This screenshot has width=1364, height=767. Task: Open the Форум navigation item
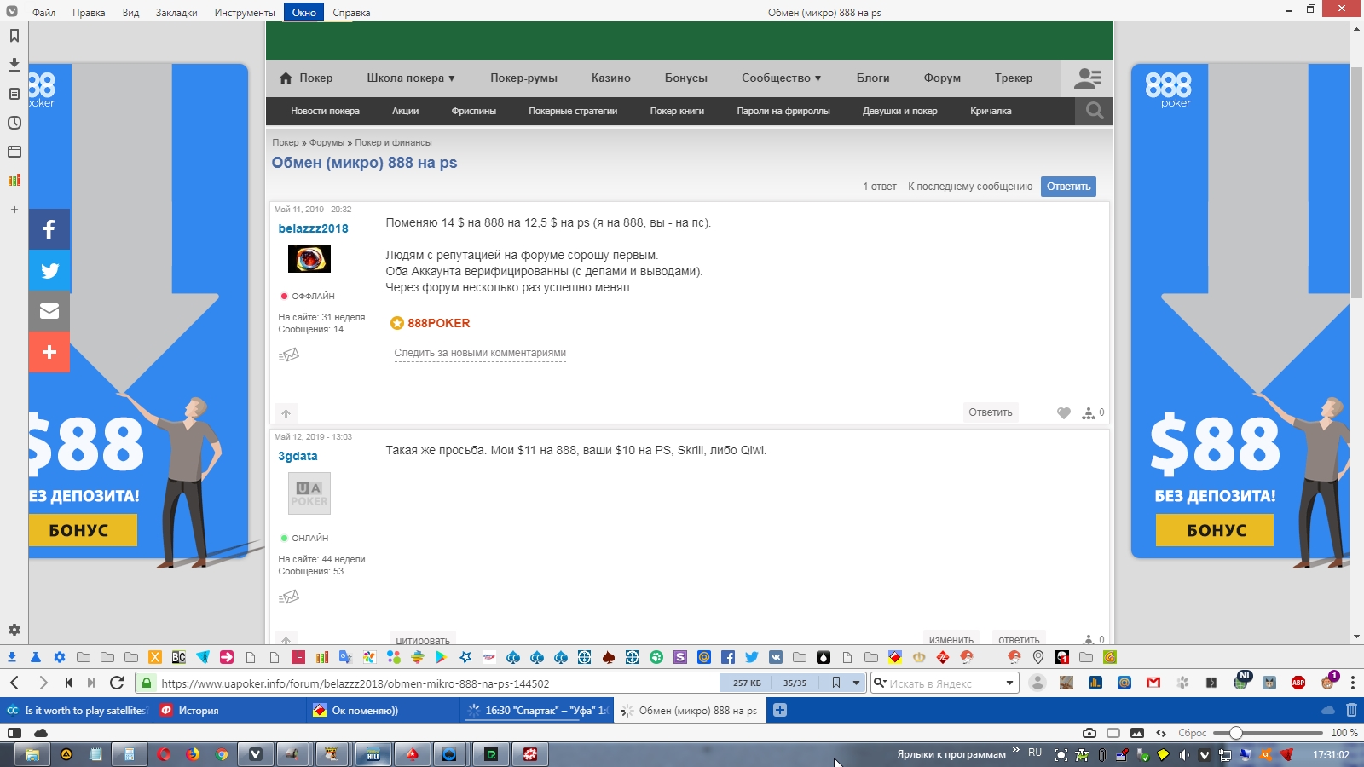tap(942, 78)
